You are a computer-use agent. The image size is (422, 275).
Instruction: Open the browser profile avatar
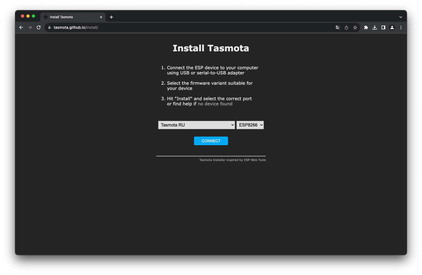tap(392, 27)
